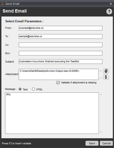Focus the empty Cc field

[x=61, y=45]
